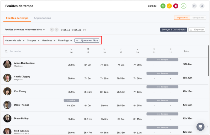210x135 pixels.
Task: Click Cedric Diggory's total 38h 32m
Action: click(187, 78)
